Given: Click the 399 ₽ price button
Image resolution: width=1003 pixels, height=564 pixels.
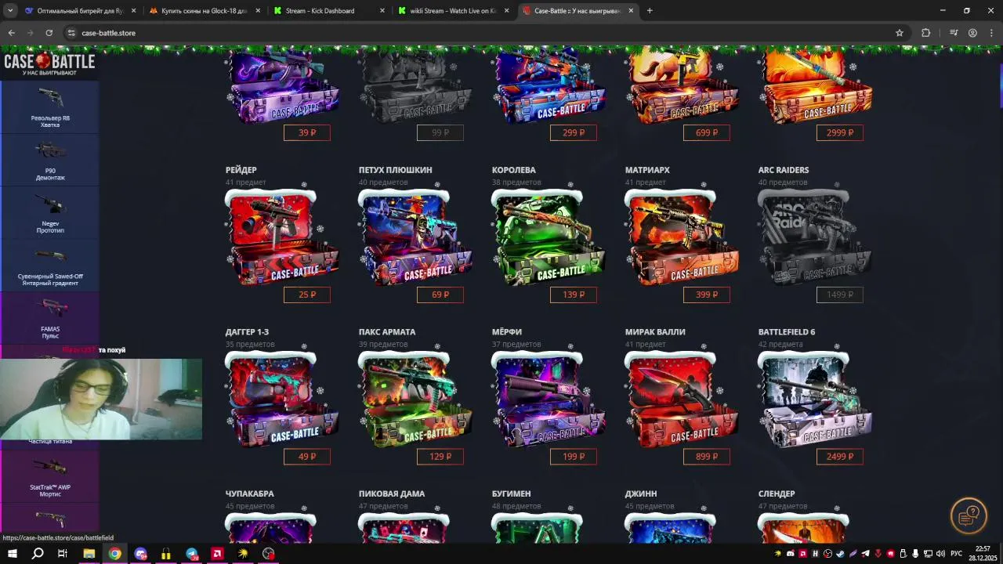Looking at the screenshot, I should [x=707, y=295].
